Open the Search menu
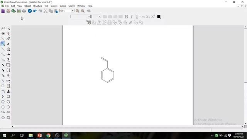Image resolution: width=247 pixels, height=139 pixels. (72, 6)
